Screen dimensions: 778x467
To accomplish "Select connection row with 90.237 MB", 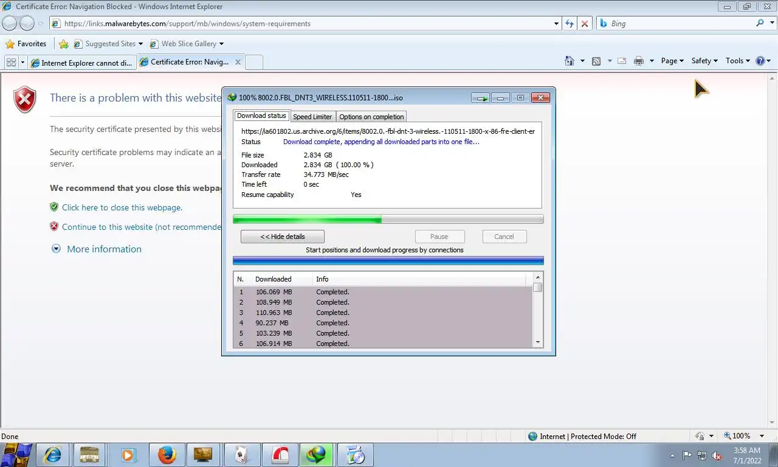I will pyautogui.click(x=383, y=323).
